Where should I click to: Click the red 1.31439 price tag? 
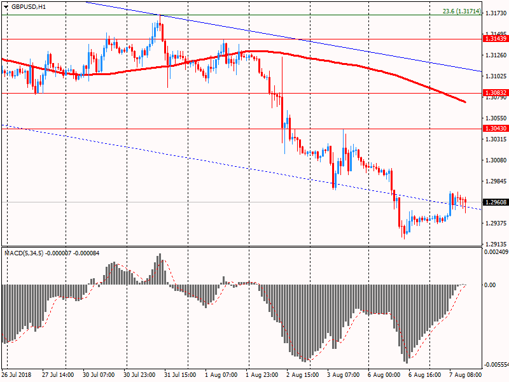tap(495, 39)
